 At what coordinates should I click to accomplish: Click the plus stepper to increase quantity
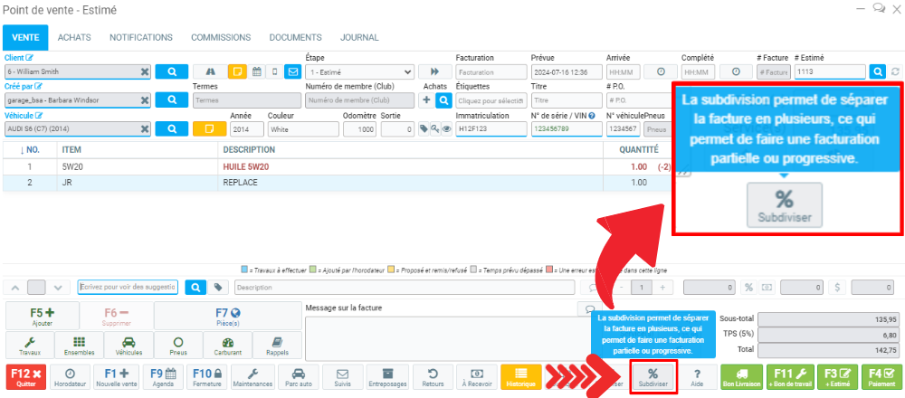pos(662,287)
